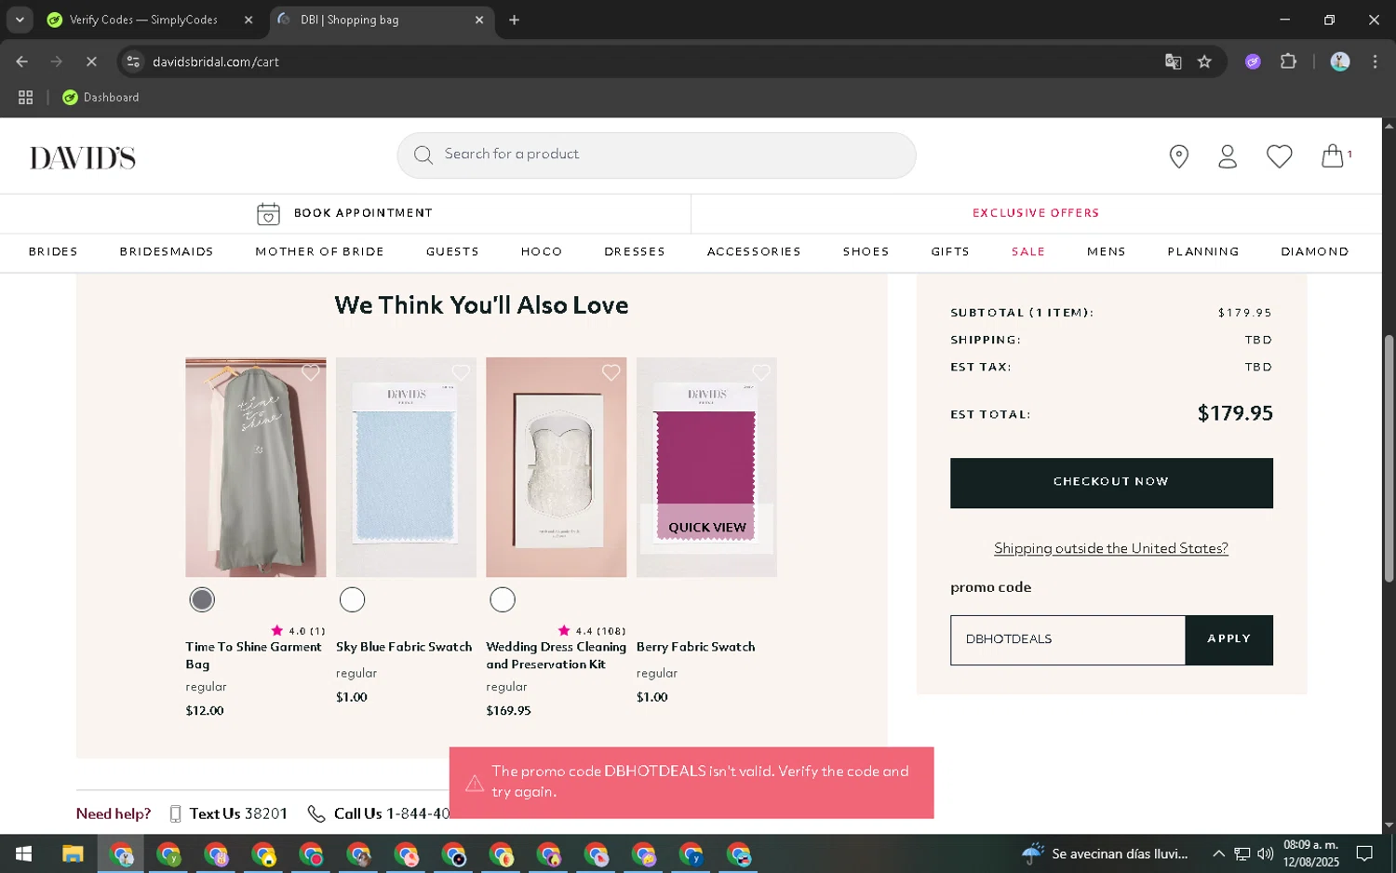Viewport: 1396px width, 873px height.
Task: Open the taskbar weather widget
Action: (x=1105, y=853)
